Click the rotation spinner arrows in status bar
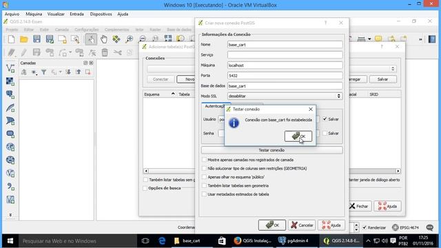 [356, 227]
